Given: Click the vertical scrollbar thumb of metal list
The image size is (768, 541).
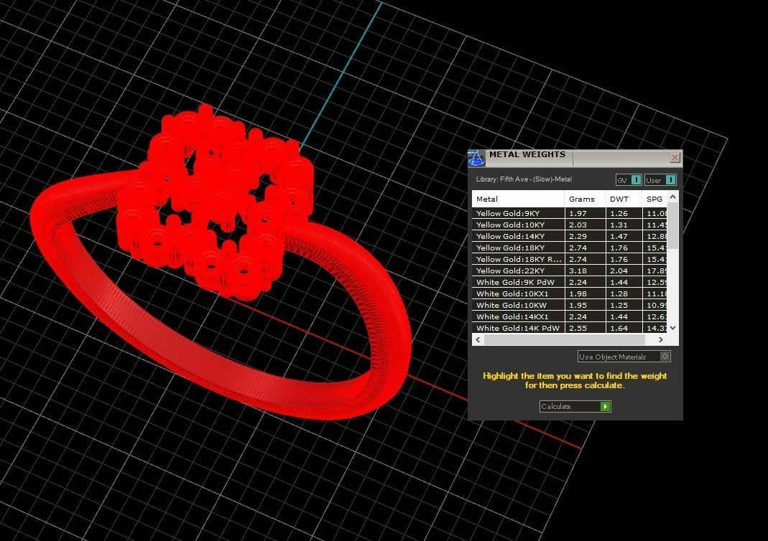Looking at the screenshot, I should [673, 225].
